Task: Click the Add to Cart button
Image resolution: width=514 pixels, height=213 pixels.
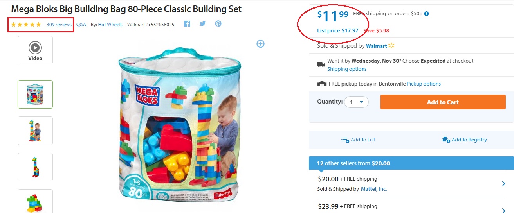Action: [x=443, y=102]
